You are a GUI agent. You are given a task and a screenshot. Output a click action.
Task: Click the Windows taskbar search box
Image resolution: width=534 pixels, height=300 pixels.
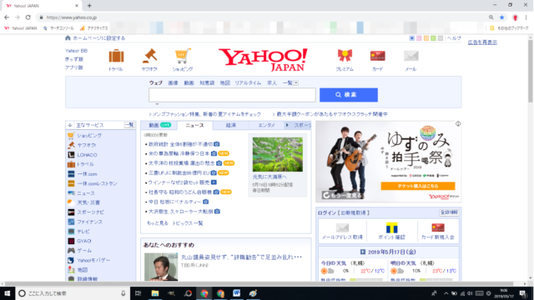click(x=73, y=293)
